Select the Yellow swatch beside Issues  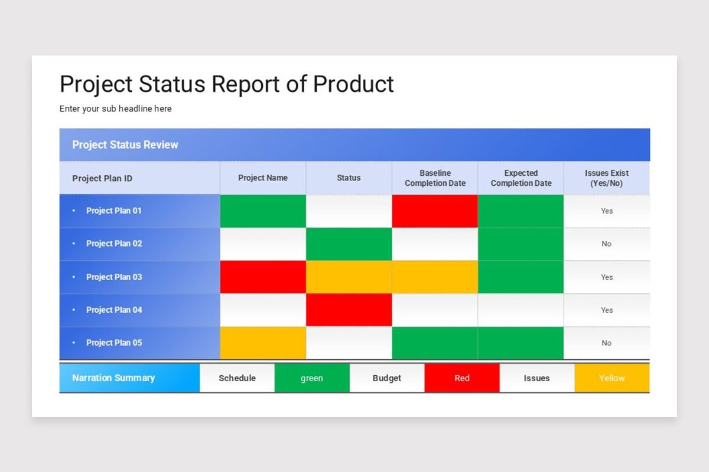[612, 378]
